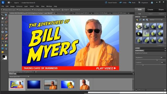Open the Enhance menu

(19, 6)
